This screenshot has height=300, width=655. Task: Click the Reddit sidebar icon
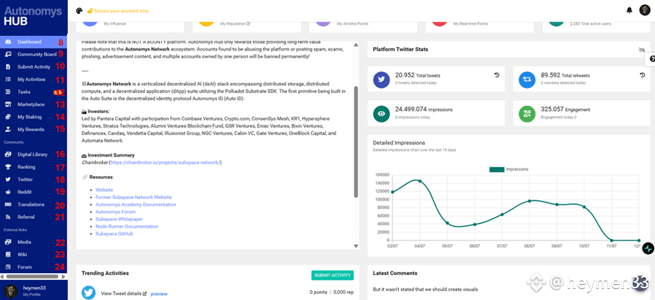point(8,192)
